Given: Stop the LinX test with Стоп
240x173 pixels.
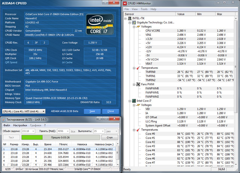Looking at the screenshot, I should 109,137.
